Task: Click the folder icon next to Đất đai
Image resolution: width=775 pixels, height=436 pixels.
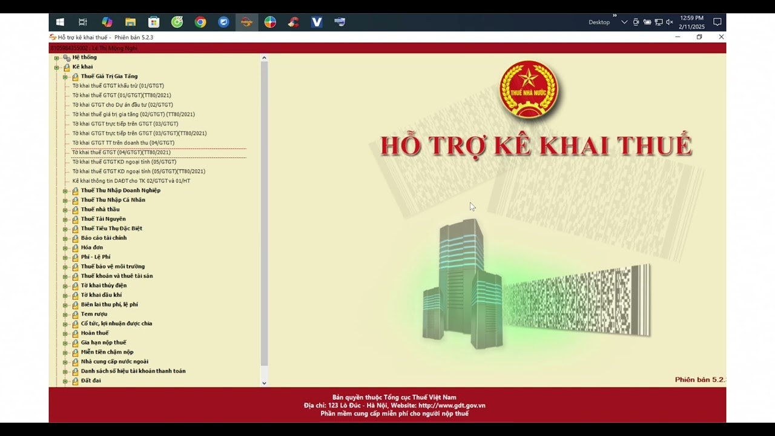Action: [75, 381]
